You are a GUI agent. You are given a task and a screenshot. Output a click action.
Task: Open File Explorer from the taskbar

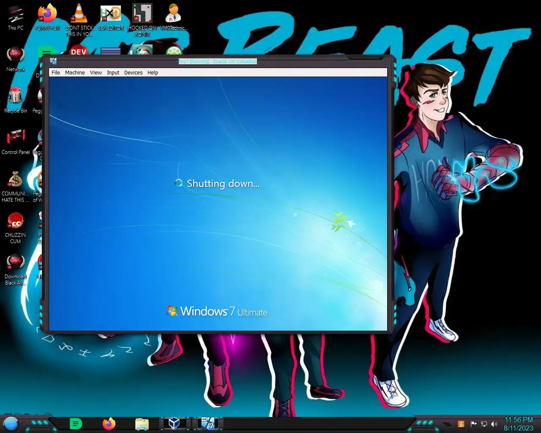point(142,424)
